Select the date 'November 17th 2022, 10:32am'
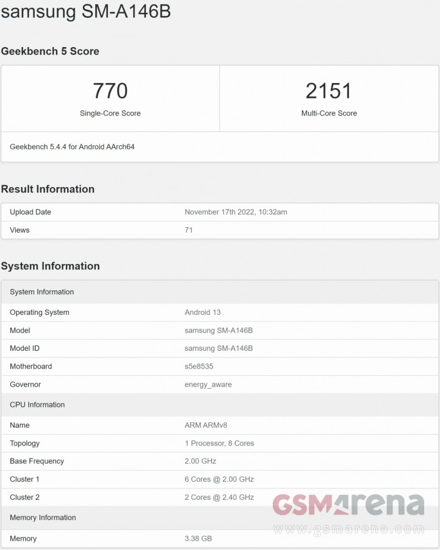 236,212
